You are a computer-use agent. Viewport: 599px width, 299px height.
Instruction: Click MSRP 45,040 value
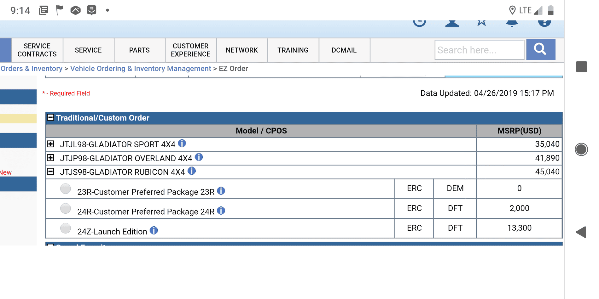point(547,172)
